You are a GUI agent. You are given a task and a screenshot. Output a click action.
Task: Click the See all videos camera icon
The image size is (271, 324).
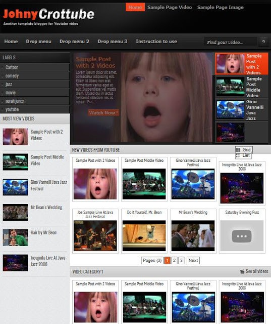[x=242, y=271]
